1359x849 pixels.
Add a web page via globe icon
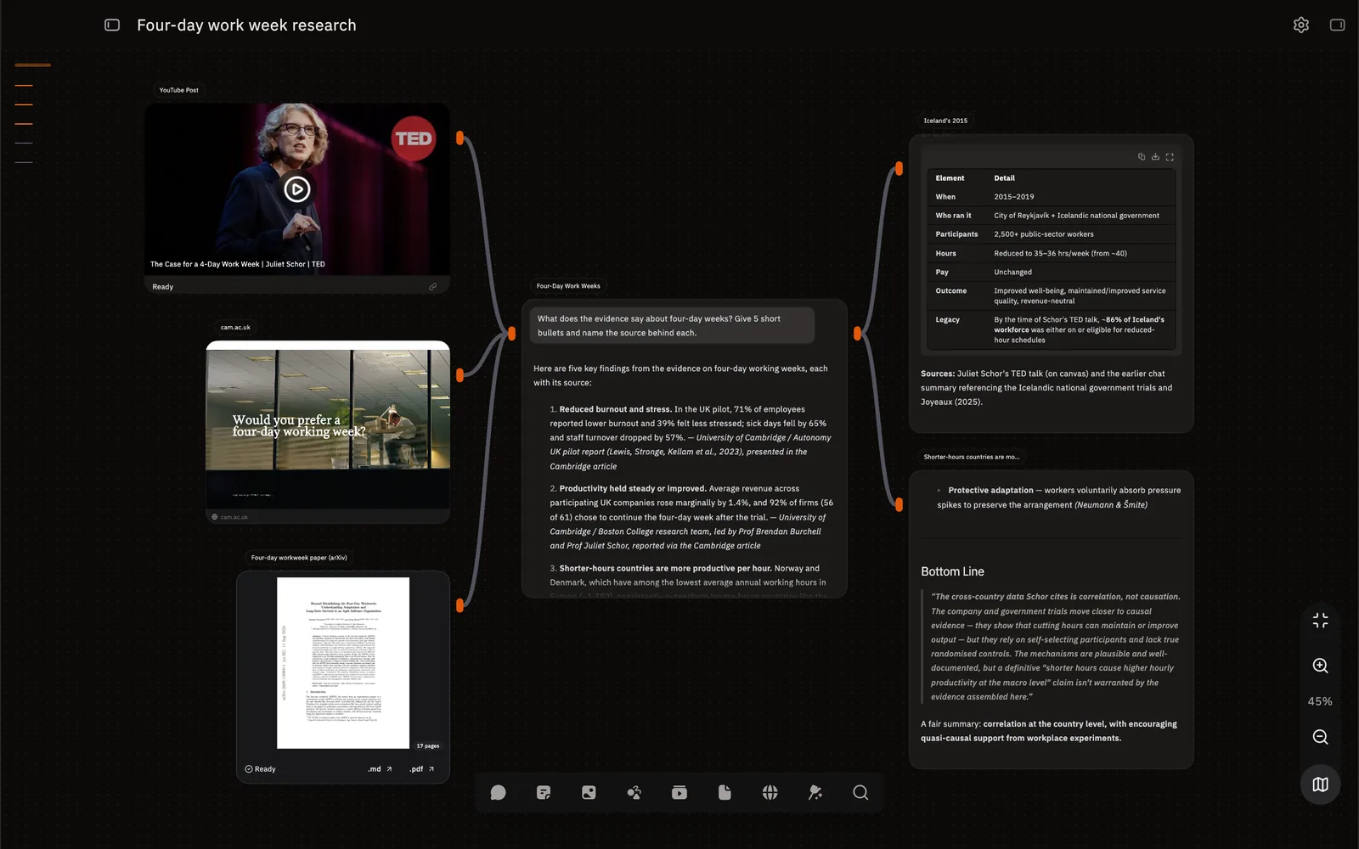770,792
